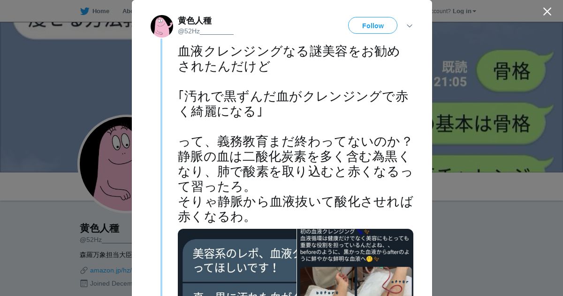Viewport: 563px width, 296px height.
Task: Open the large profile avatar picture
Action: (x=106, y=164)
